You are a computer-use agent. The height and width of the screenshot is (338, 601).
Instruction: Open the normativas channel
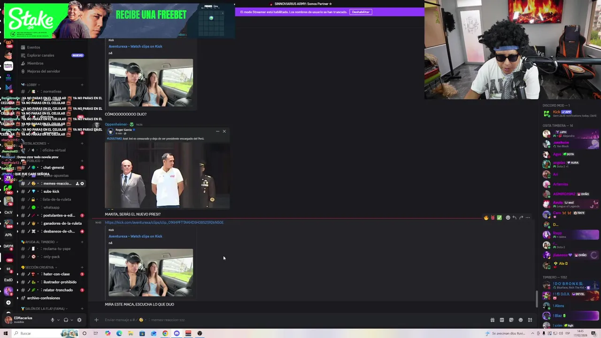pos(52,92)
